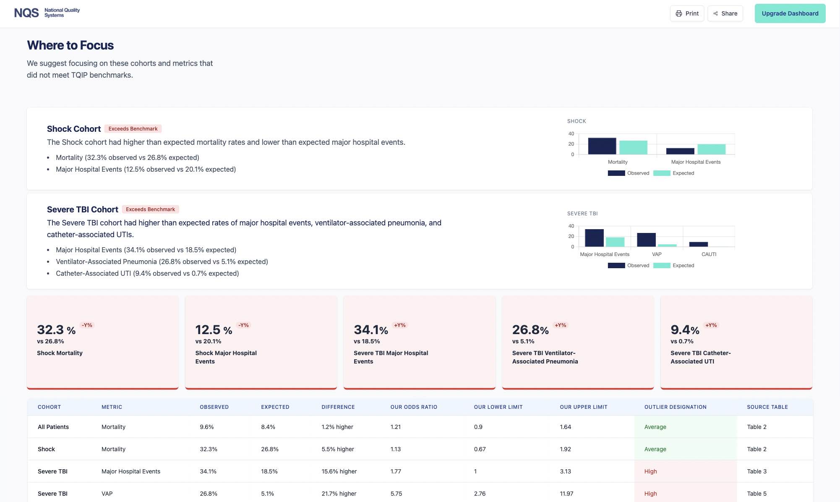840x502 pixels.
Task: Click the Share button label
Action: 729,13
